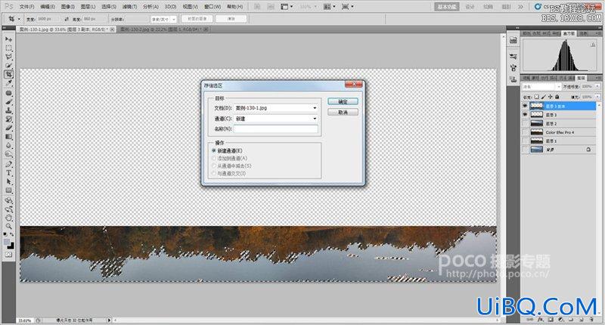Open the 通道(C) dropdown in dialog
This screenshot has height=325, width=605.
pyautogui.click(x=276, y=119)
